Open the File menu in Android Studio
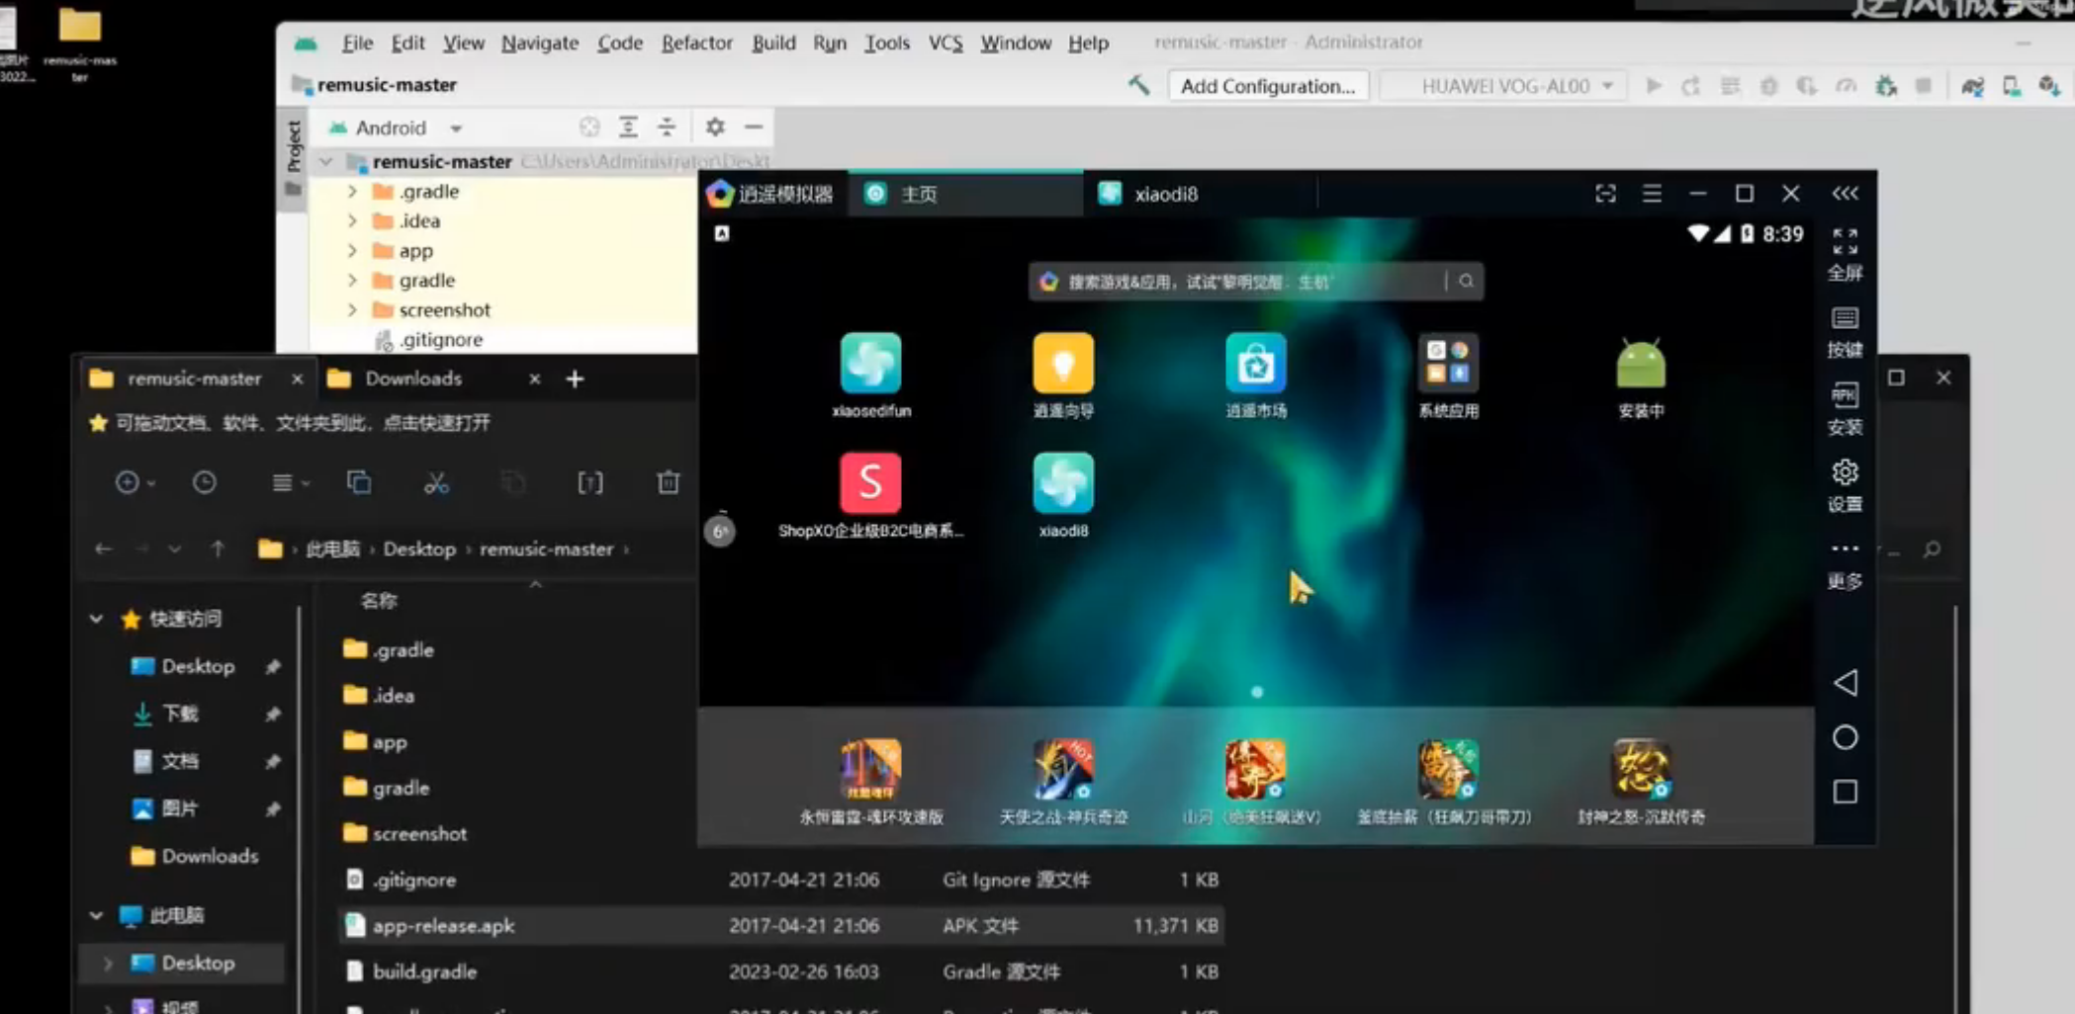The height and width of the screenshot is (1014, 2075). click(x=357, y=42)
